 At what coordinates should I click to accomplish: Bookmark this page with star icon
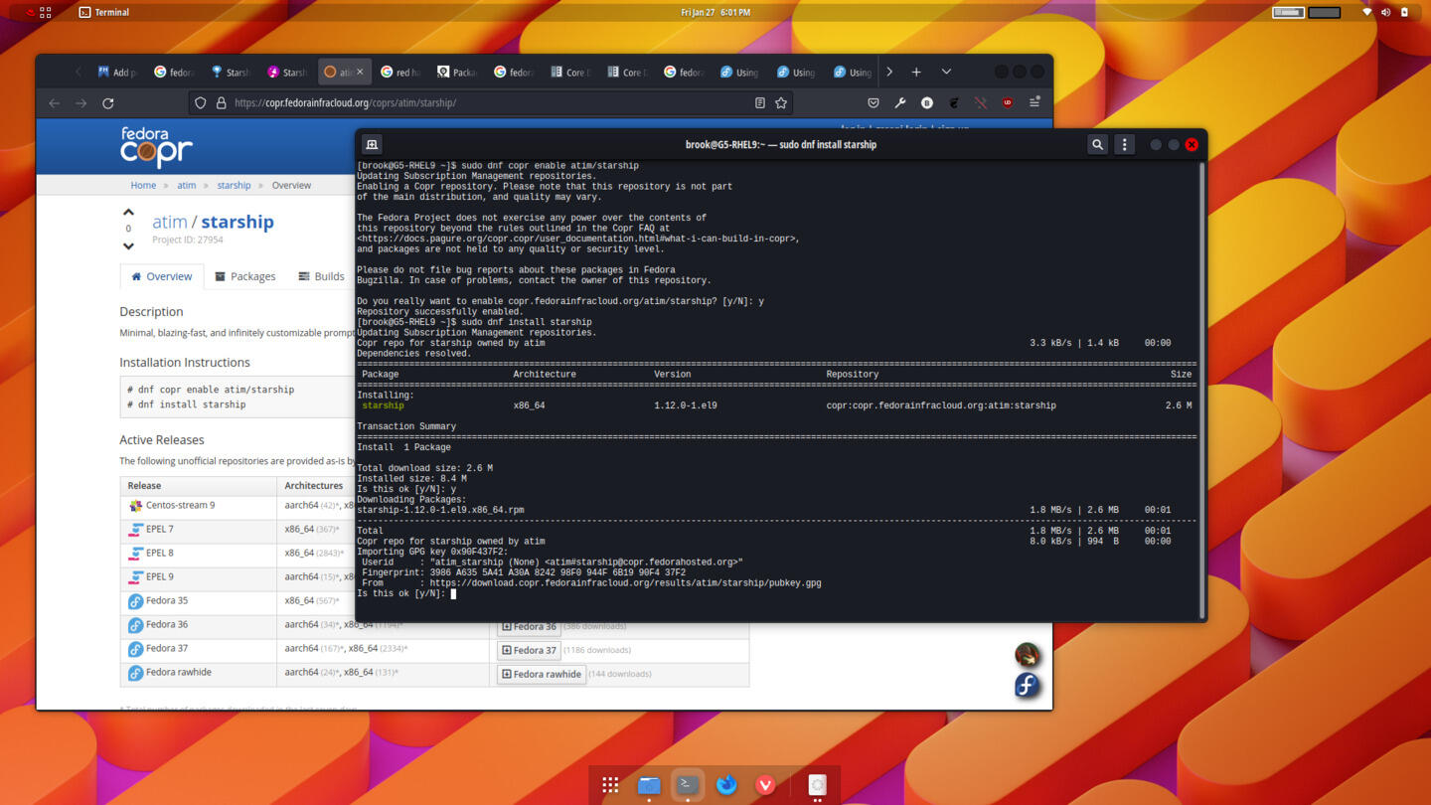click(x=781, y=102)
